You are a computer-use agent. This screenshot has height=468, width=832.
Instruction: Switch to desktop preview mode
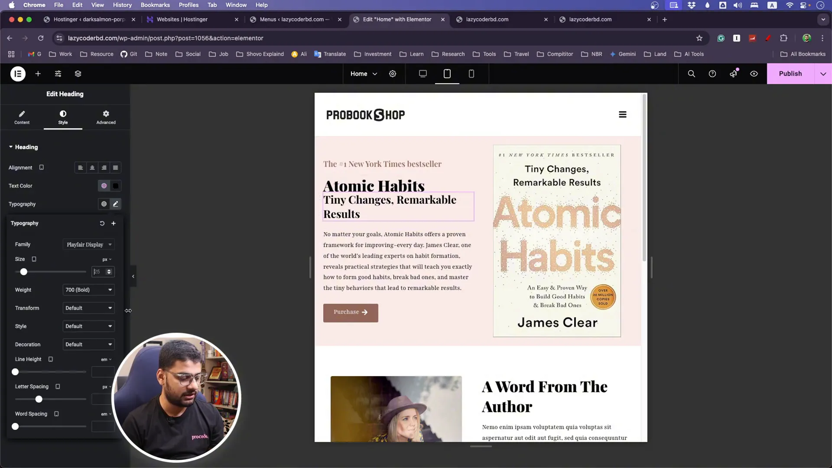[x=423, y=74]
